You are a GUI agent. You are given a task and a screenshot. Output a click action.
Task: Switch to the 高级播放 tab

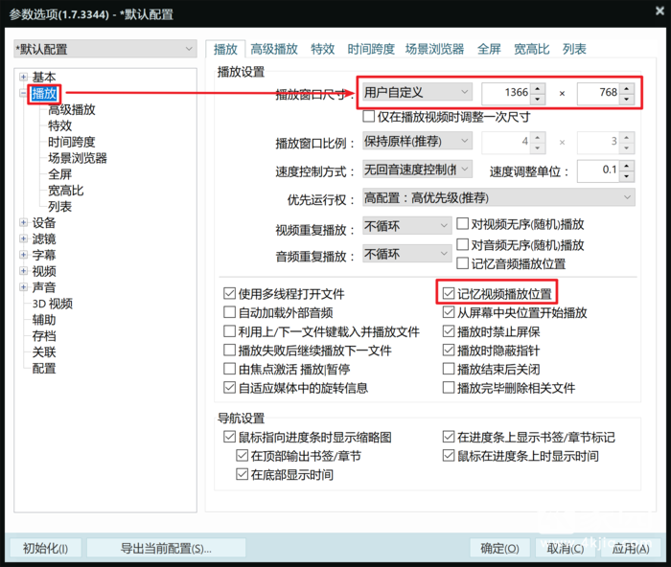coord(273,49)
